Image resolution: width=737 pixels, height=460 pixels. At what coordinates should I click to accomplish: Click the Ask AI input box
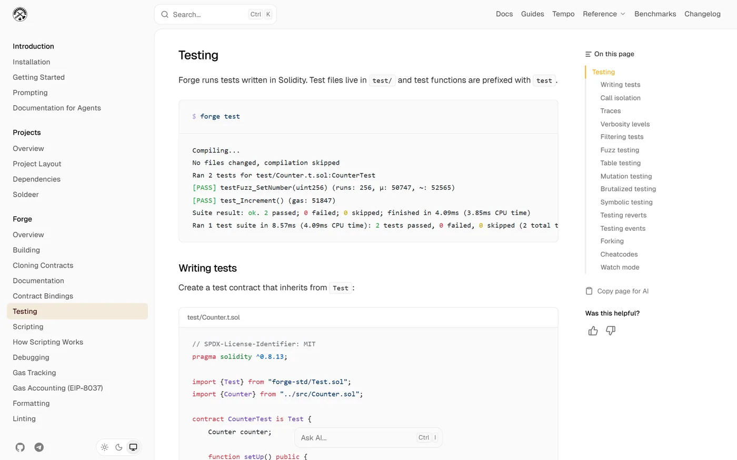(368, 437)
